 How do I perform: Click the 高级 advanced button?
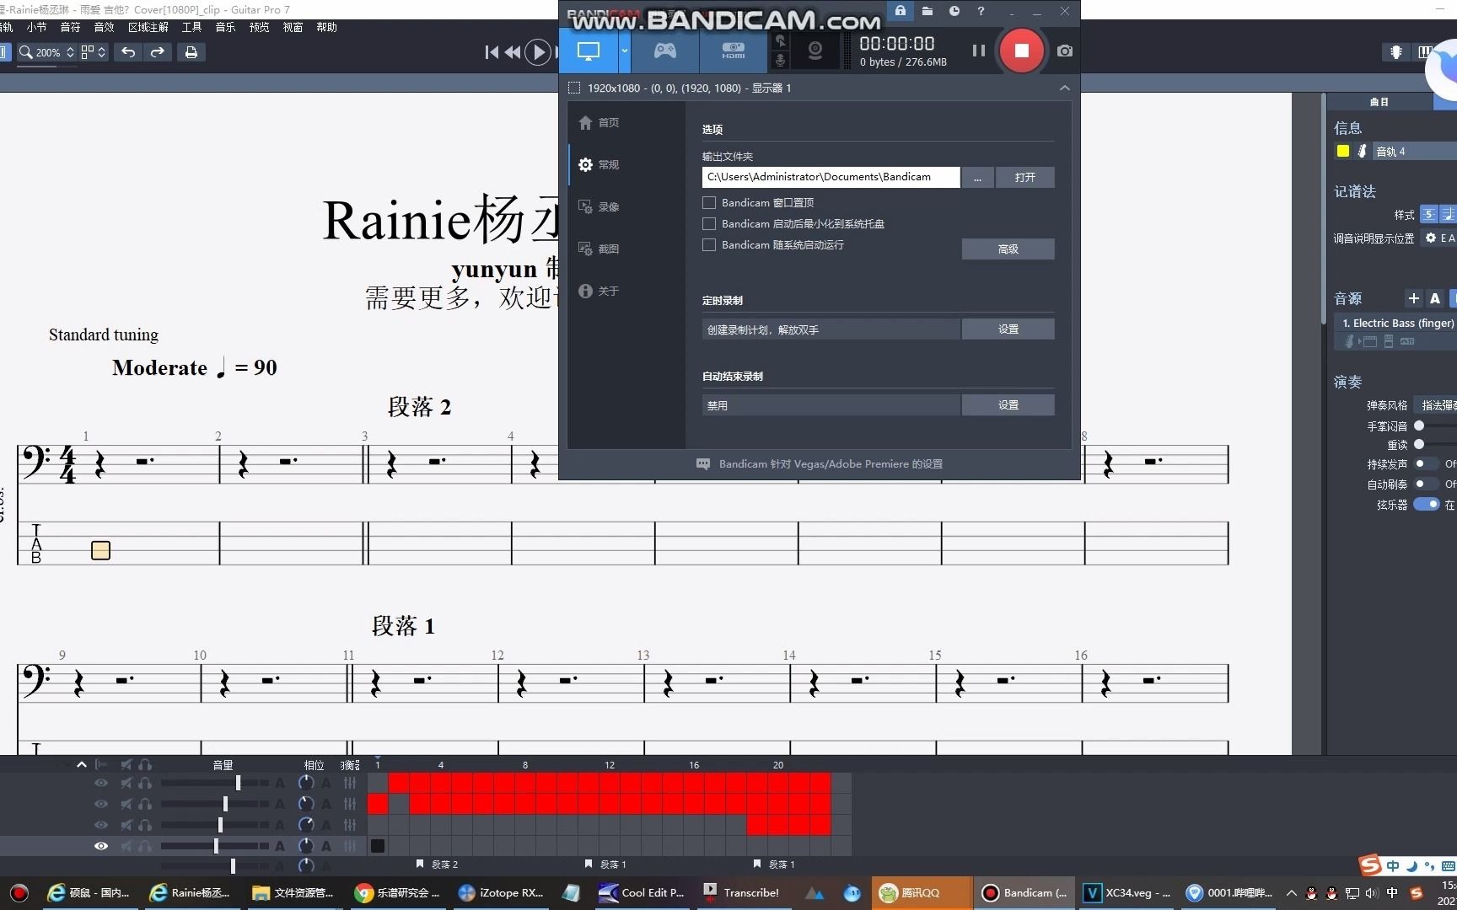[1008, 249]
